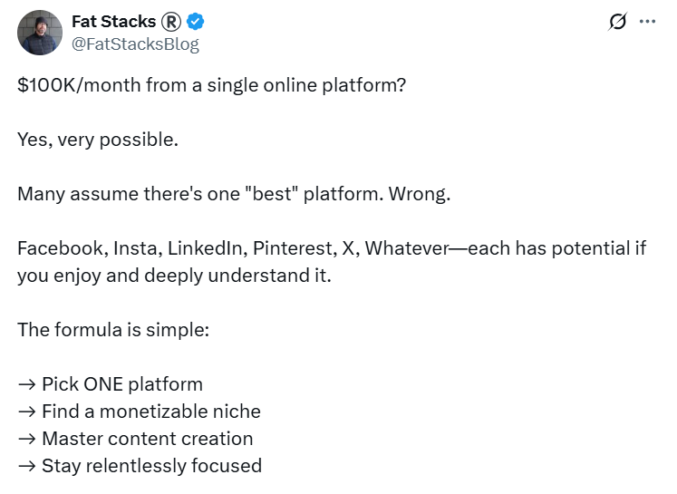Click the word "Pinterest" in the post
677x494 pixels.
pos(295,248)
